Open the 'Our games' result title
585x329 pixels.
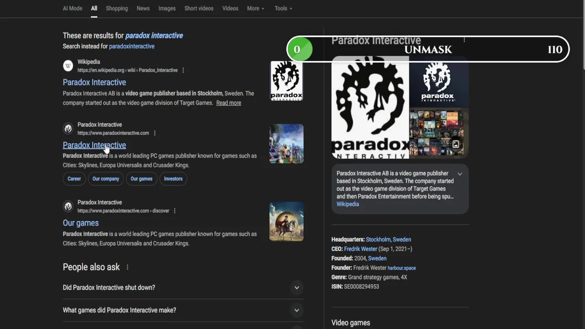point(80,223)
